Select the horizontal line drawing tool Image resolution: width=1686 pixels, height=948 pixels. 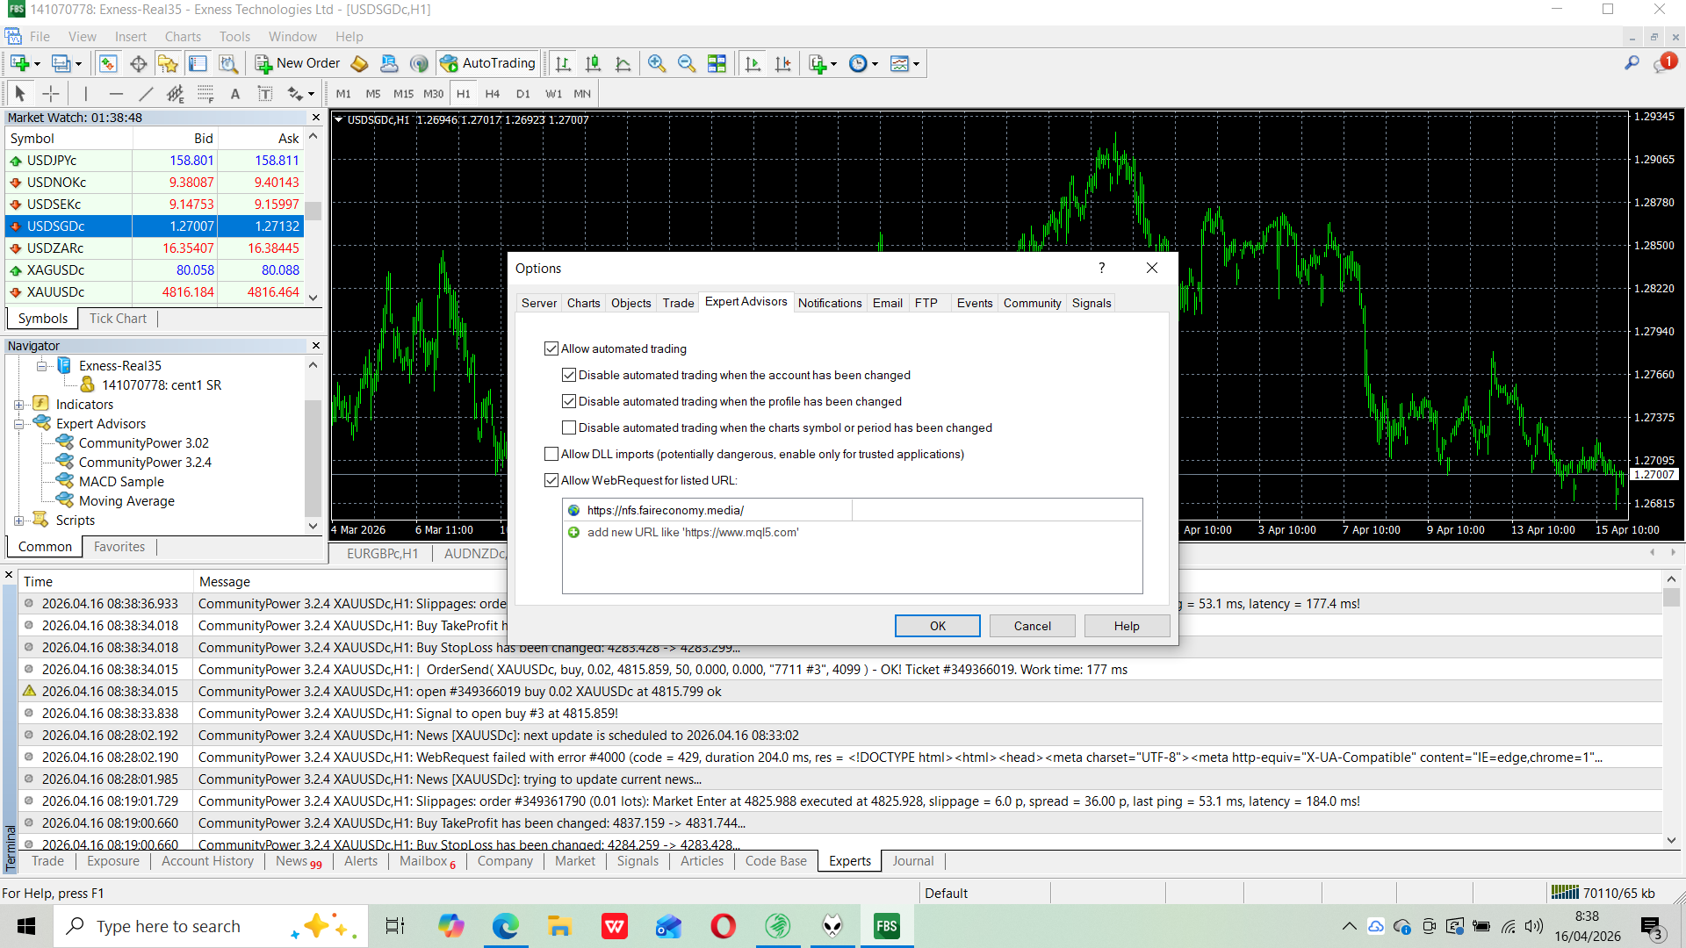116,93
